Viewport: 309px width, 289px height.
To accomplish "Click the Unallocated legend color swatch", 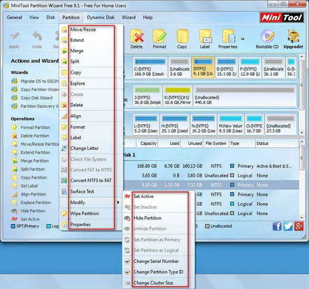I will (x=207, y=226).
